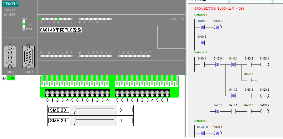The height and width of the screenshot is (139, 283).
Task: Click the Q0.0 output coil in Network 1
Action: 218,27
